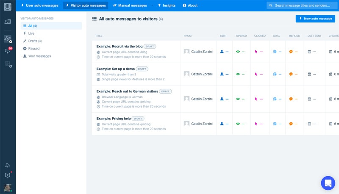The width and height of the screenshot is (339, 194).
Task: Sort by the TITLE column header
Action: click(x=99, y=36)
